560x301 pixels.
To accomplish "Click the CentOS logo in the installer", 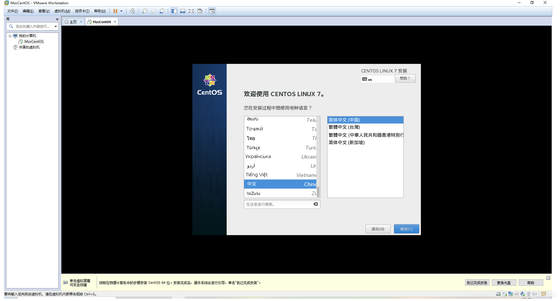I will pos(210,84).
